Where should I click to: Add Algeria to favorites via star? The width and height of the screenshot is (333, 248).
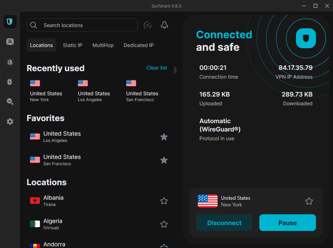[164, 224]
